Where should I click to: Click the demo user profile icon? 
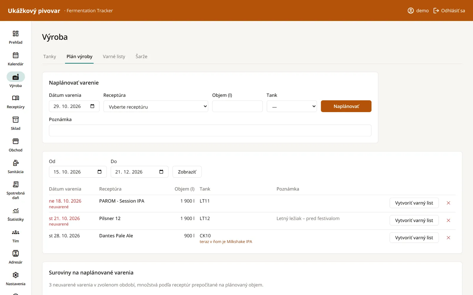(411, 11)
